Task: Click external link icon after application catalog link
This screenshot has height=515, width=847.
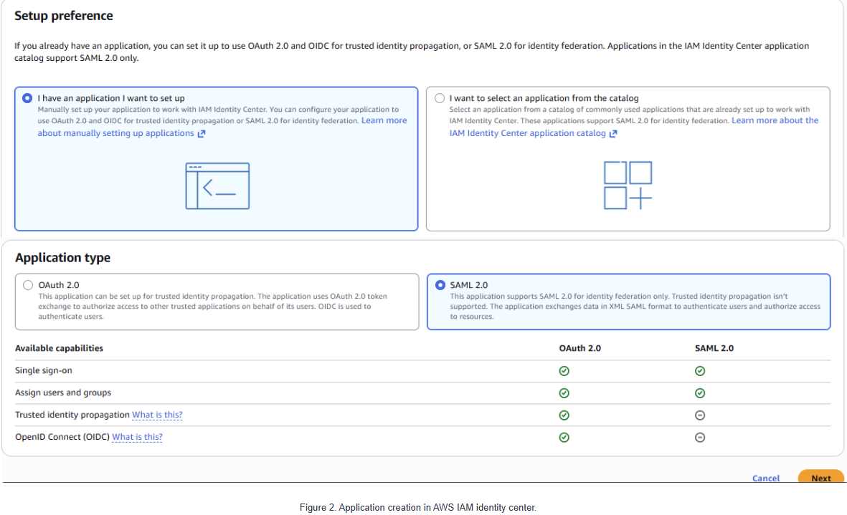Action: (613, 134)
